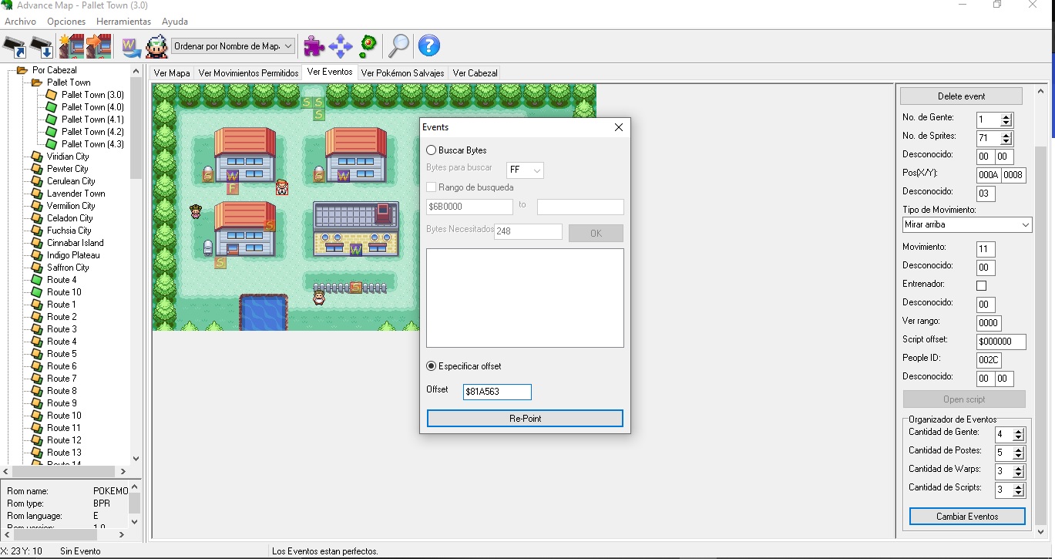Image resolution: width=1055 pixels, height=559 pixels.
Task: Select the Buscar Bytes radio button
Action: point(432,150)
